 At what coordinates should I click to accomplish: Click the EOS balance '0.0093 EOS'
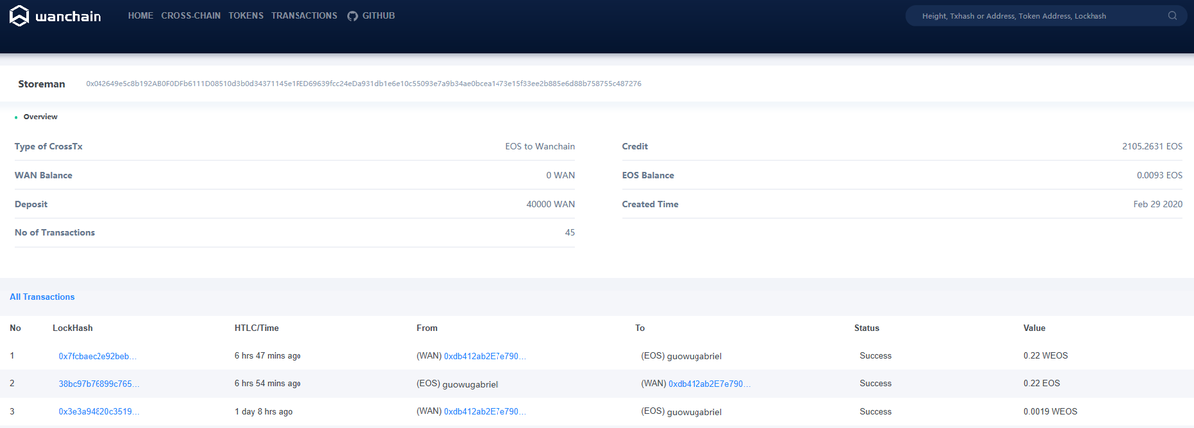1160,175
